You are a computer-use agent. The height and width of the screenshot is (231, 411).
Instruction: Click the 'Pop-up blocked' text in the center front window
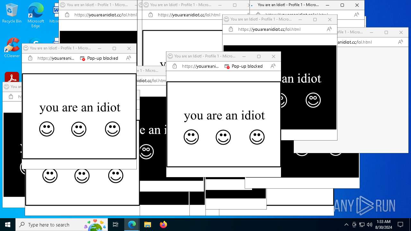[247, 66]
